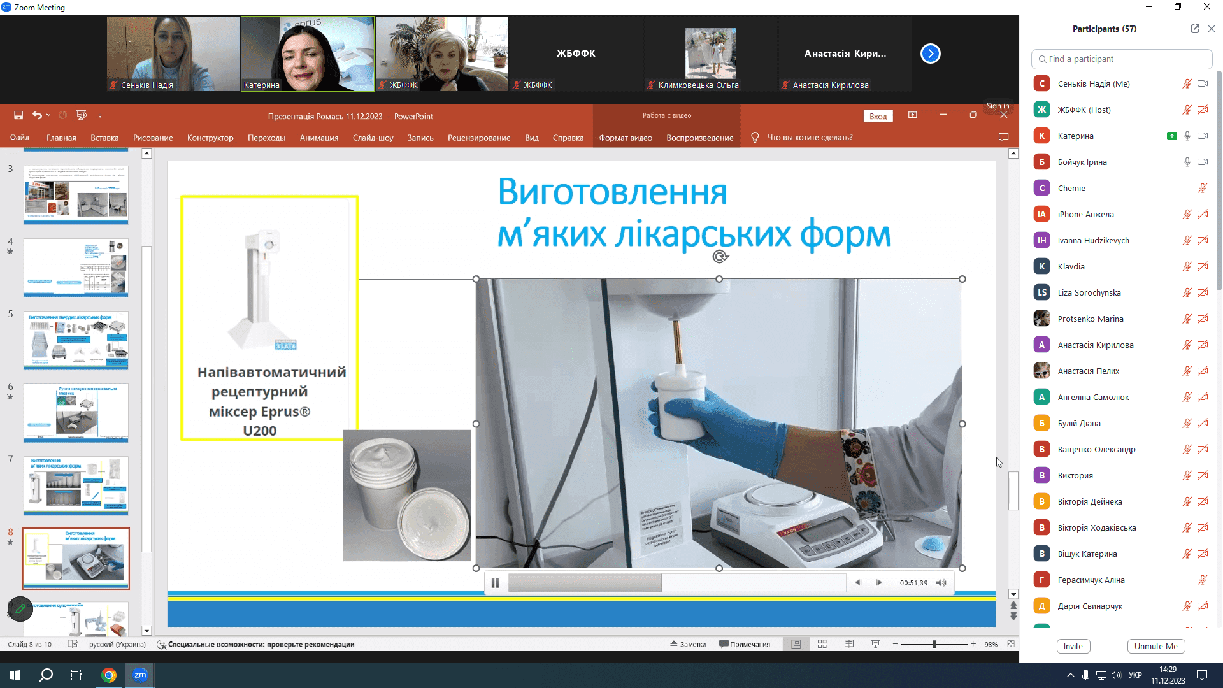The height and width of the screenshot is (688, 1223).
Task: Customize the Quick Access Toolbar dropdown
Action: (x=100, y=116)
